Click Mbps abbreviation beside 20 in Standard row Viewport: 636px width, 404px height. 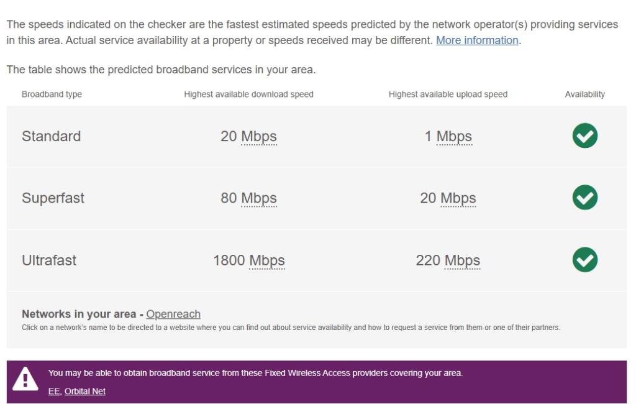point(259,137)
